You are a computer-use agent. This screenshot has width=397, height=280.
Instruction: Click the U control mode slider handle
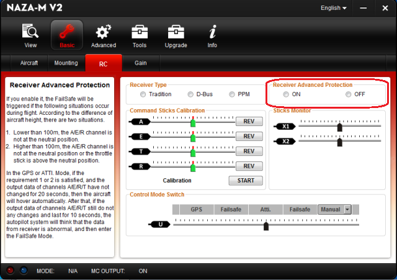[x=266, y=226]
